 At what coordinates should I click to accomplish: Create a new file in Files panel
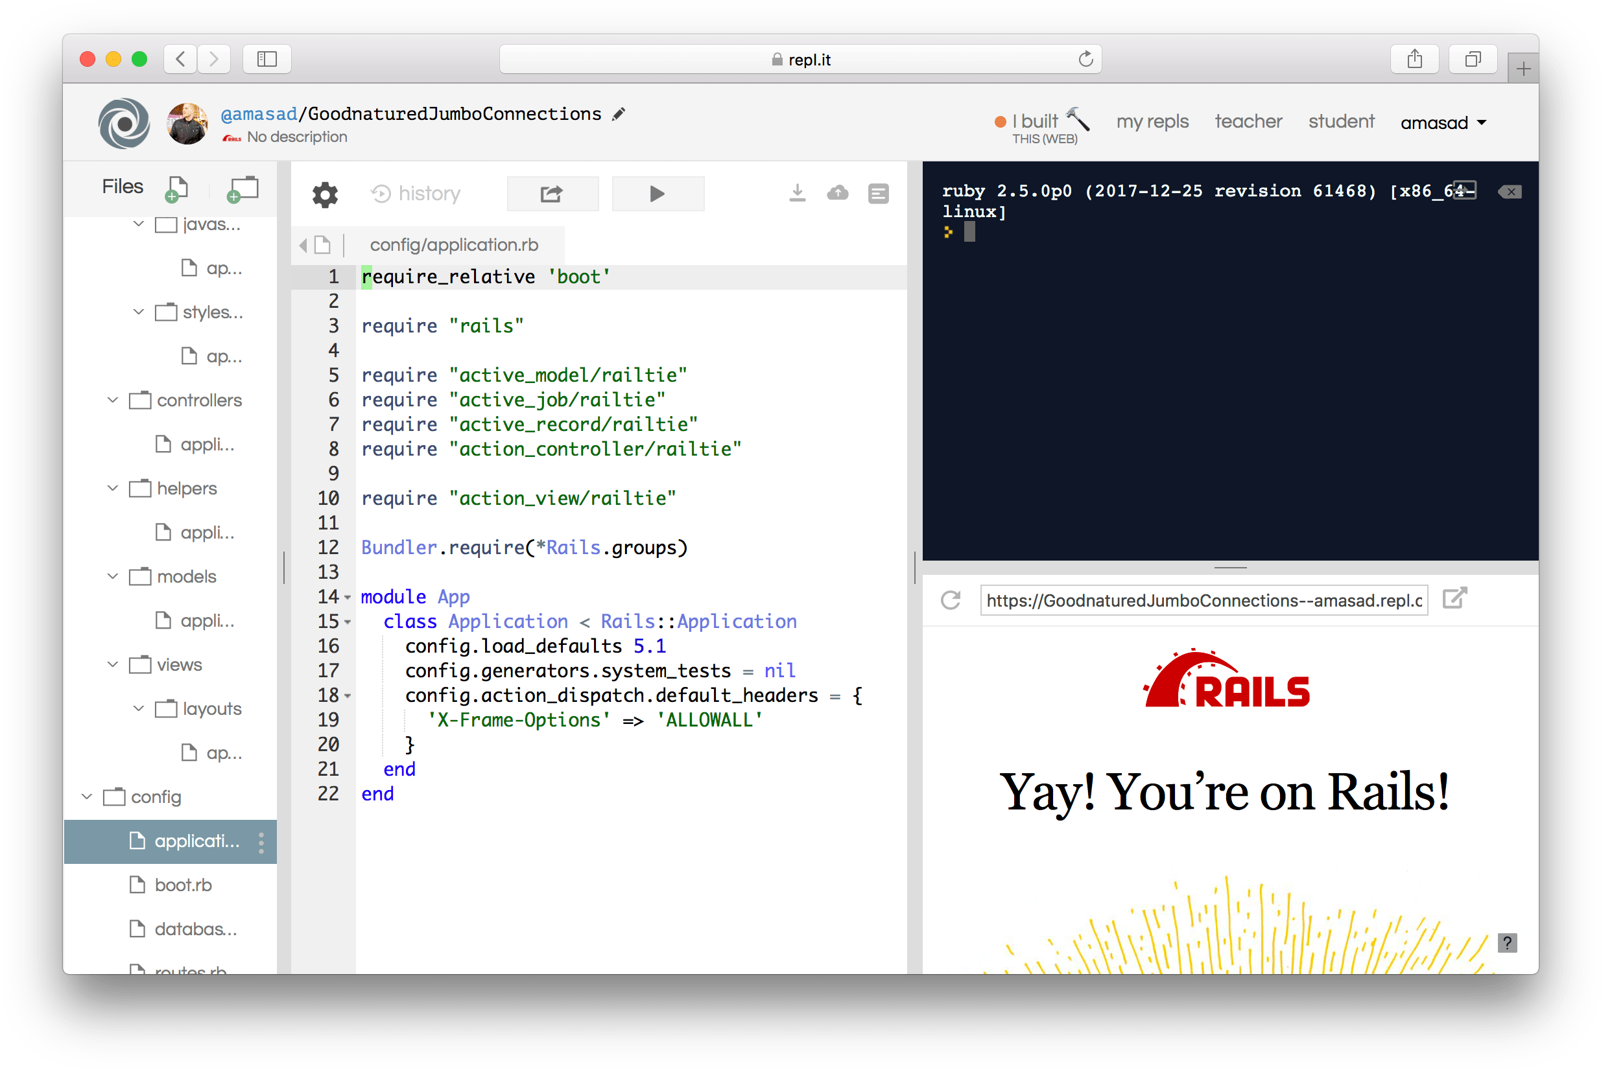(177, 188)
